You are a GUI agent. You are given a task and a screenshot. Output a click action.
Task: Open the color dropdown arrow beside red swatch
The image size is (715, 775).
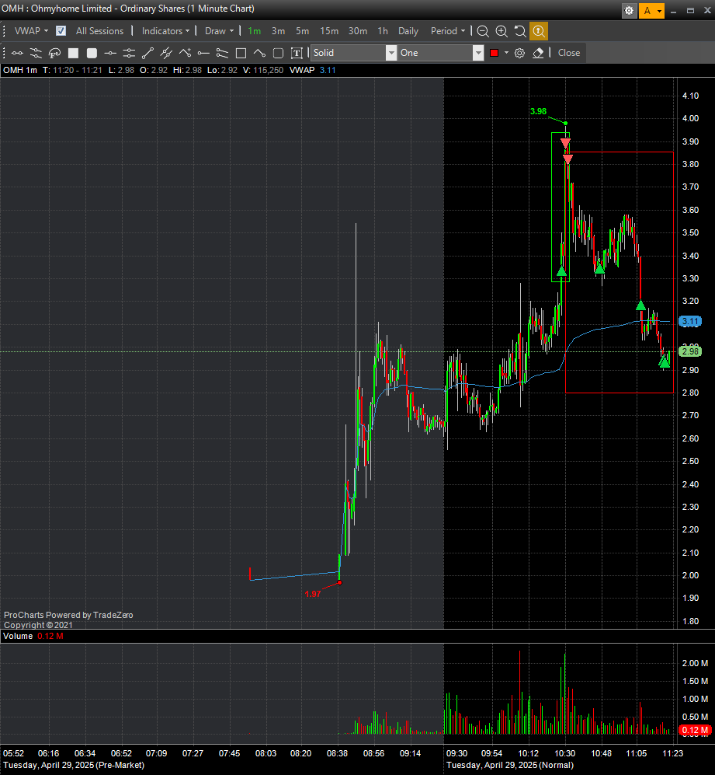point(507,53)
